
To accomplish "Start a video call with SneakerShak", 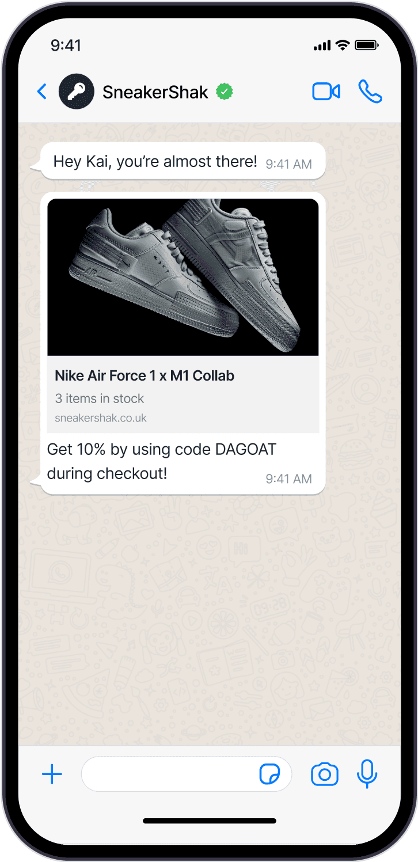I will click(x=326, y=92).
